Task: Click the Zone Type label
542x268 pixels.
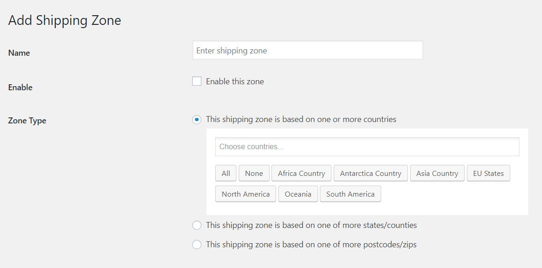Action: click(27, 120)
